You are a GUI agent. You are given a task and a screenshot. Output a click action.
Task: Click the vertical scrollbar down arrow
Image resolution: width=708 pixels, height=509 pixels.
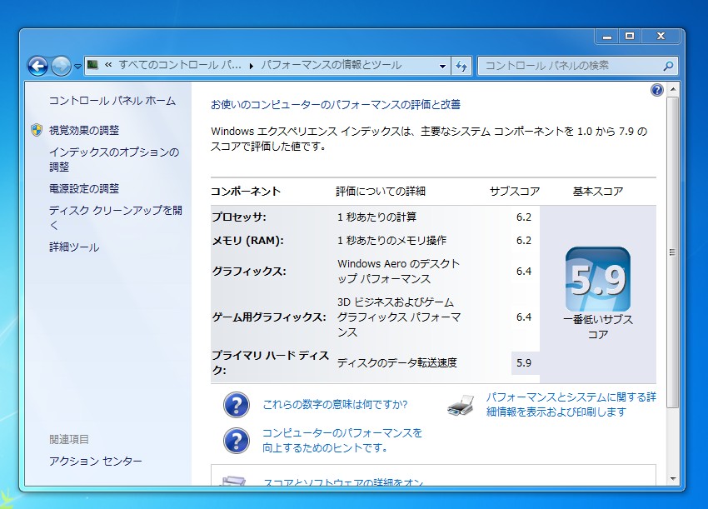point(673,479)
